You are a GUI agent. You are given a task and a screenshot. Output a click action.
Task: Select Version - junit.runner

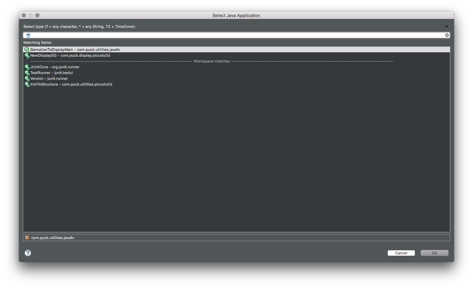tap(236, 78)
